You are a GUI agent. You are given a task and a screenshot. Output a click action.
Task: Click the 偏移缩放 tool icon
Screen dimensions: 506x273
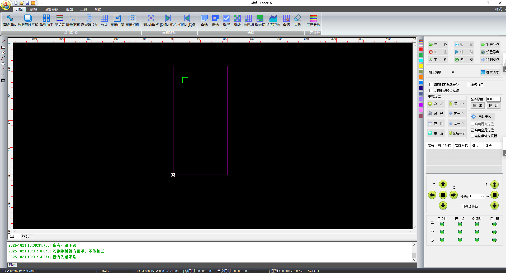coord(10,18)
